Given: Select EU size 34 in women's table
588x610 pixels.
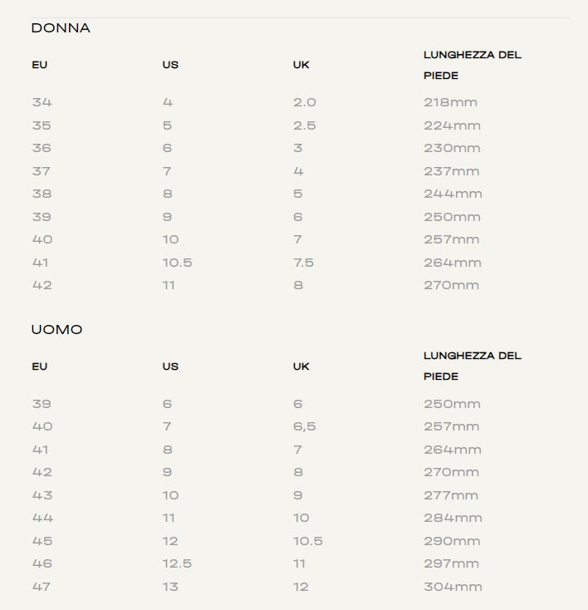Looking at the screenshot, I should point(42,102).
